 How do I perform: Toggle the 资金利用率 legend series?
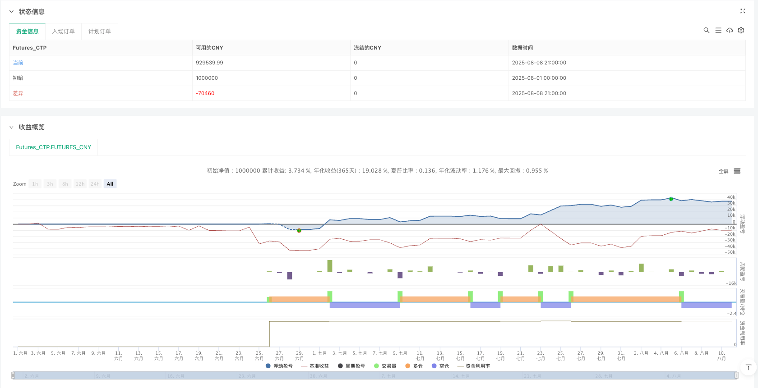click(474, 366)
